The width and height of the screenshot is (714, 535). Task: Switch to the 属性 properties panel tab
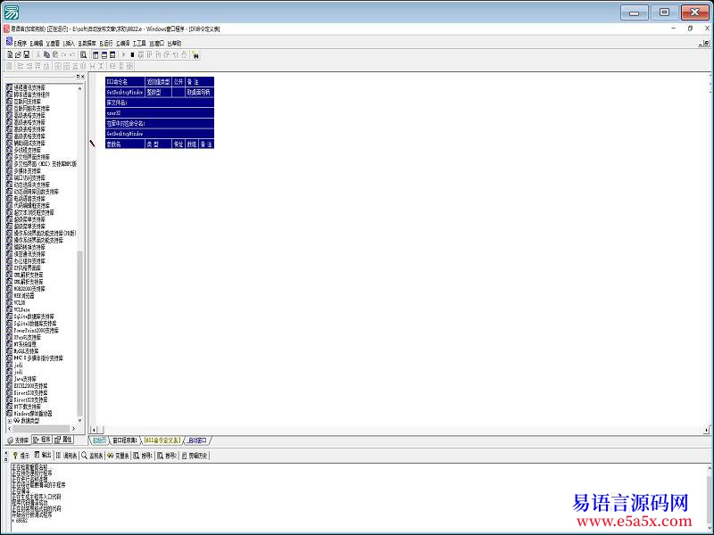click(x=65, y=440)
